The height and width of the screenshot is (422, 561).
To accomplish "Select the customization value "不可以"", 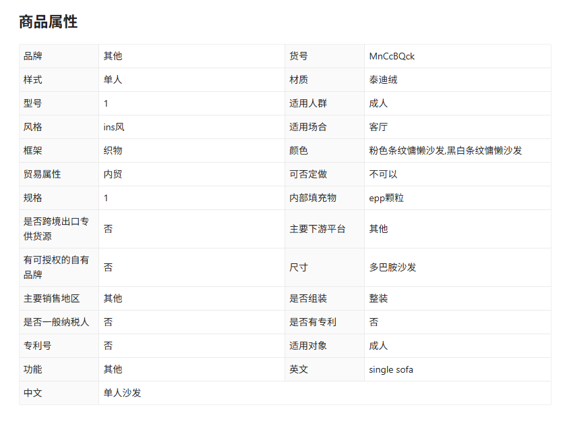I will [383, 174].
